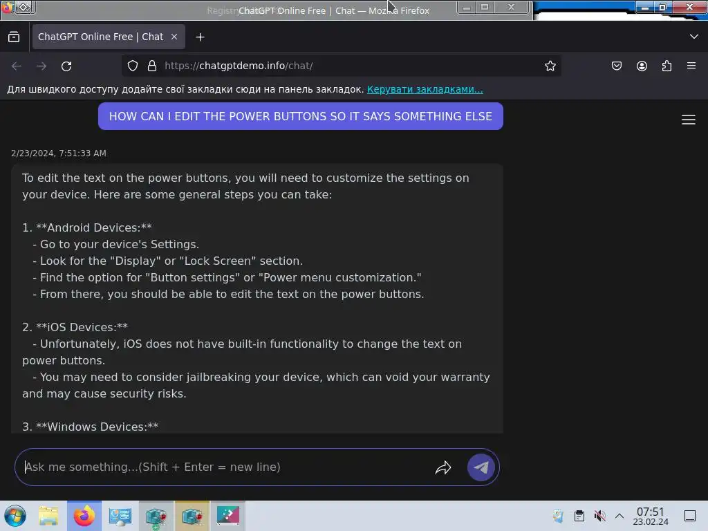
Task: Close the ChatGPT Online Free tab
Action: [x=174, y=37]
